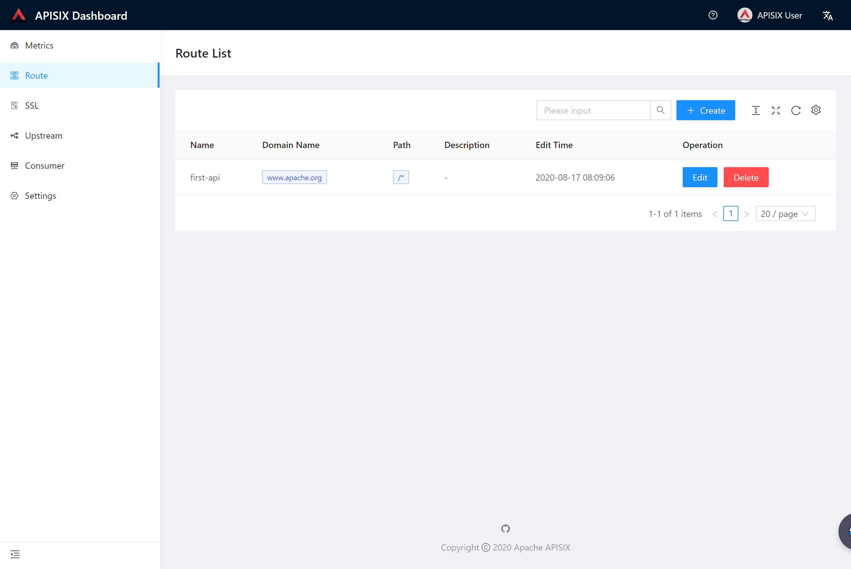Navigate to the Upstream section
Viewport: 851px width, 569px height.
[43, 136]
